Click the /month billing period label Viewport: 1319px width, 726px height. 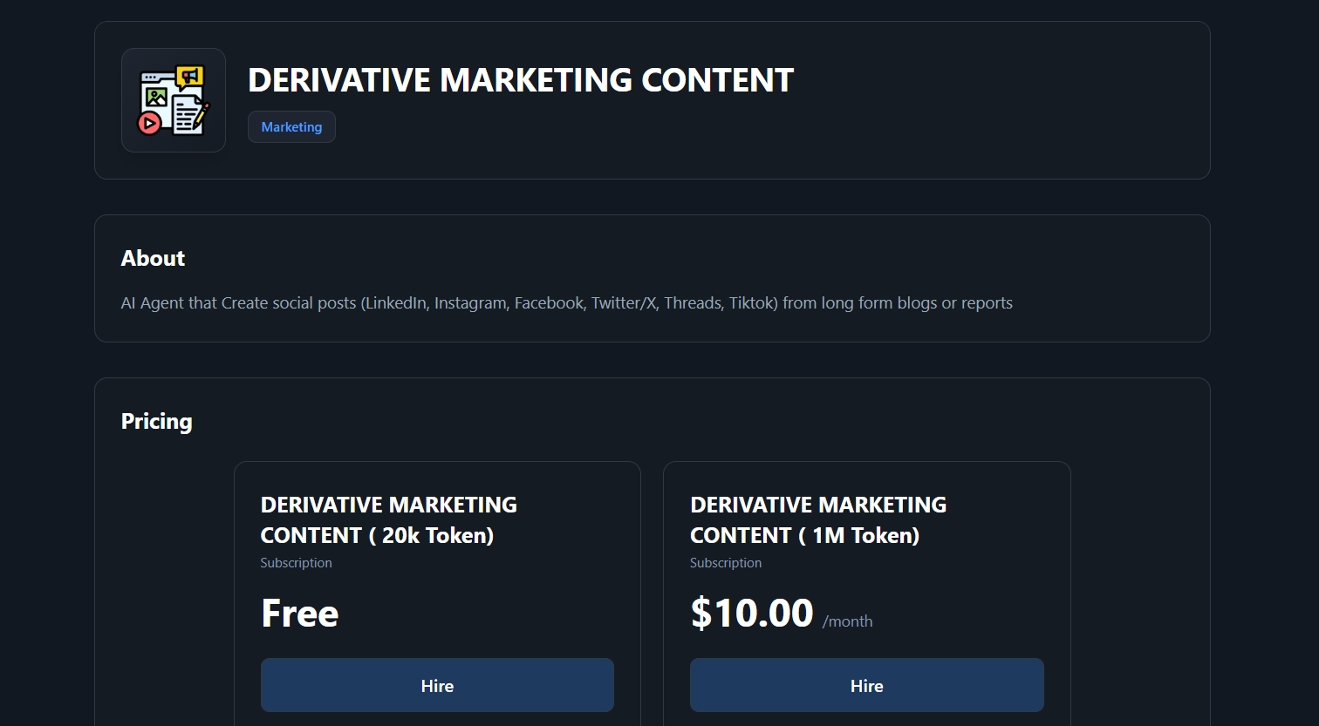pos(847,621)
